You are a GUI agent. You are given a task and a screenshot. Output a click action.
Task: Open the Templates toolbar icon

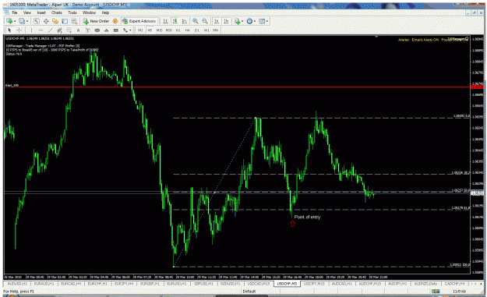[262, 21]
